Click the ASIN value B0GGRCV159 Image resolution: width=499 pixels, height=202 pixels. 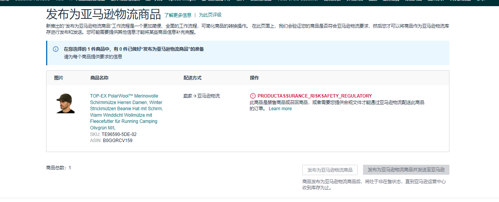[118, 141]
